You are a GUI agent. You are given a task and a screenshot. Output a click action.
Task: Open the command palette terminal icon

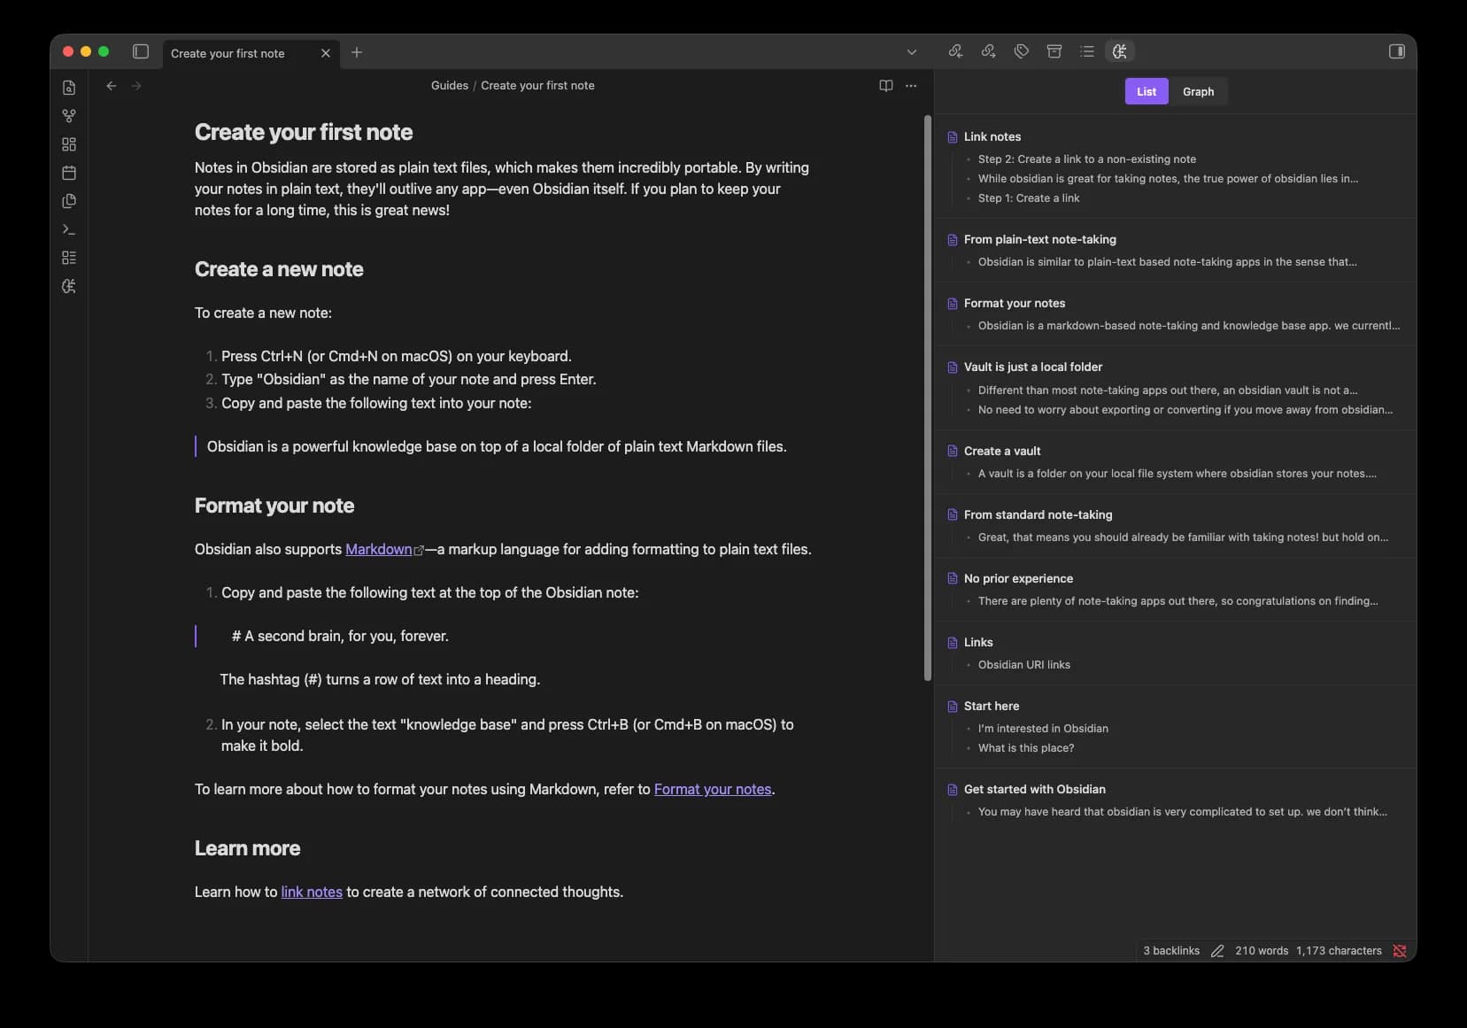(69, 229)
